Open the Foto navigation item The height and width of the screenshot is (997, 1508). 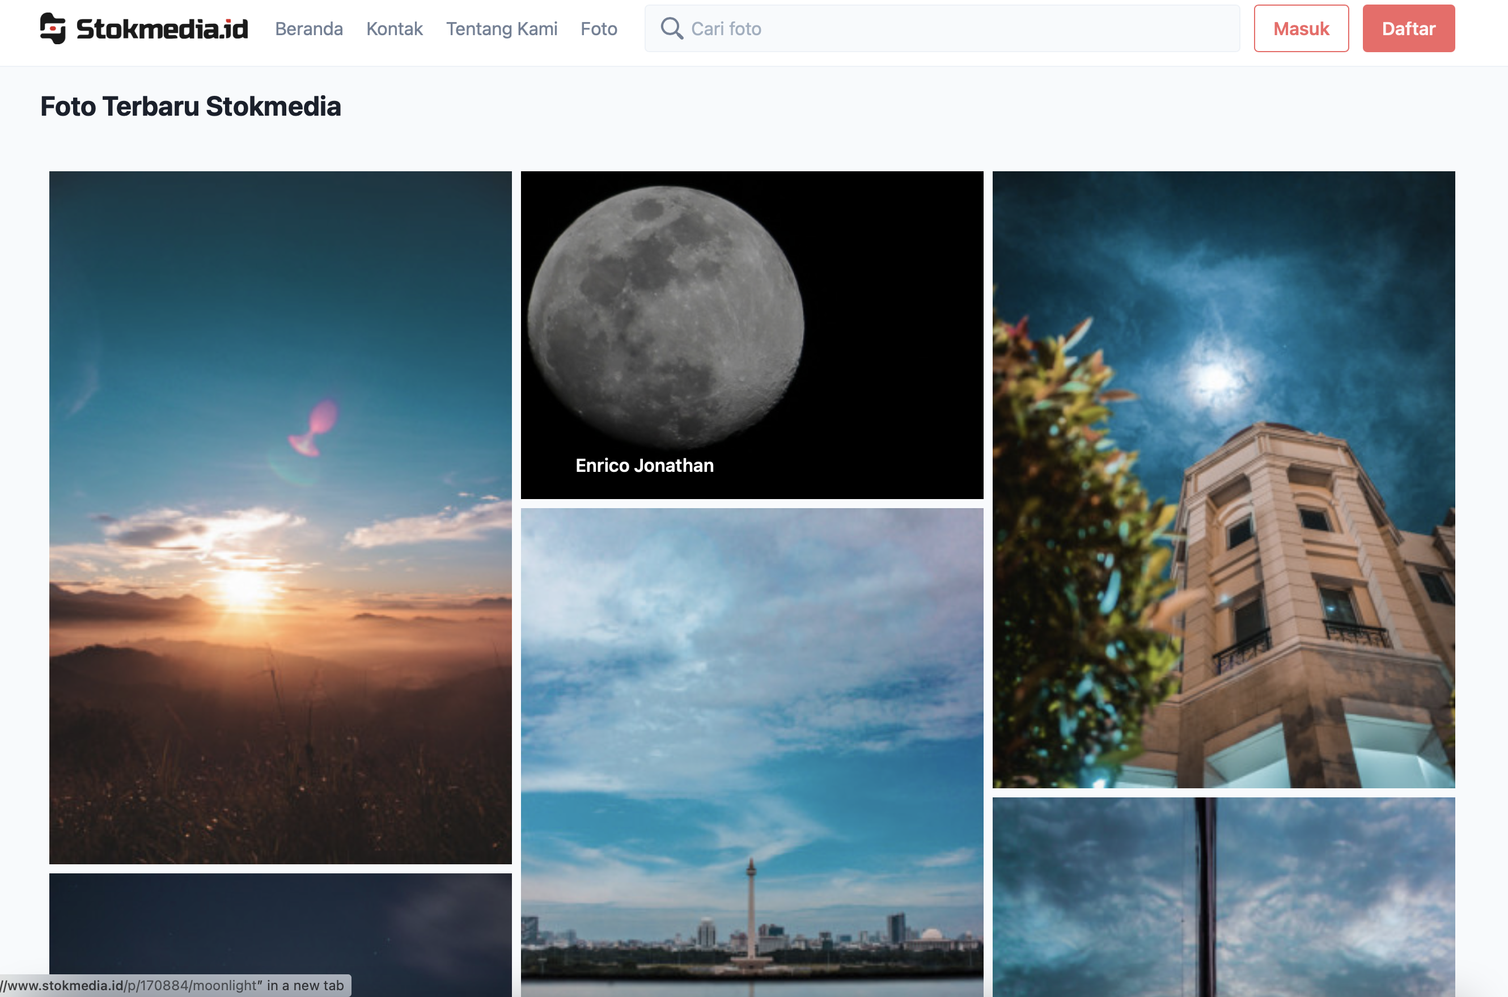pyautogui.click(x=599, y=28)
